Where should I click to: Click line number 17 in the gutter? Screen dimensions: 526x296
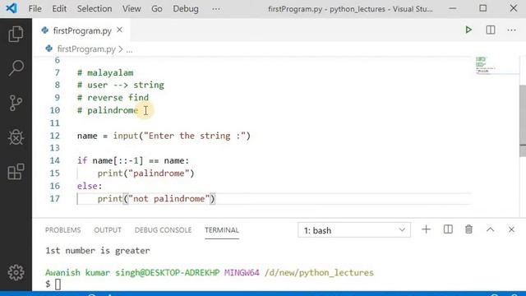tap(55, 199)
